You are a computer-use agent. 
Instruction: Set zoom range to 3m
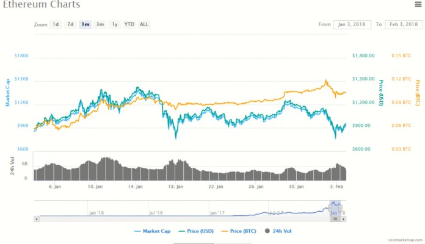[x=100, y=24]
